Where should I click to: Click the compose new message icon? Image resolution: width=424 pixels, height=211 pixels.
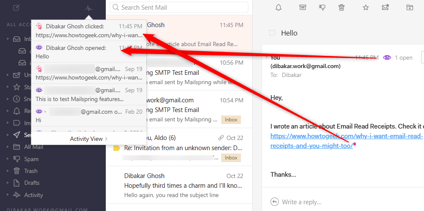pyautogui.click(x=16, y=8)
